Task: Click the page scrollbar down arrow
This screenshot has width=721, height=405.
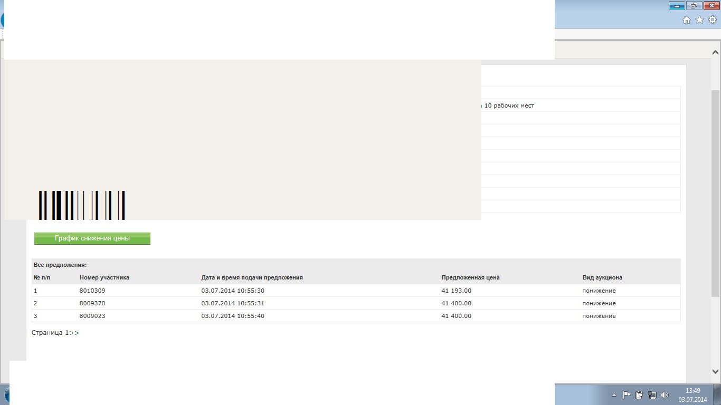Action: coord(715,371)
